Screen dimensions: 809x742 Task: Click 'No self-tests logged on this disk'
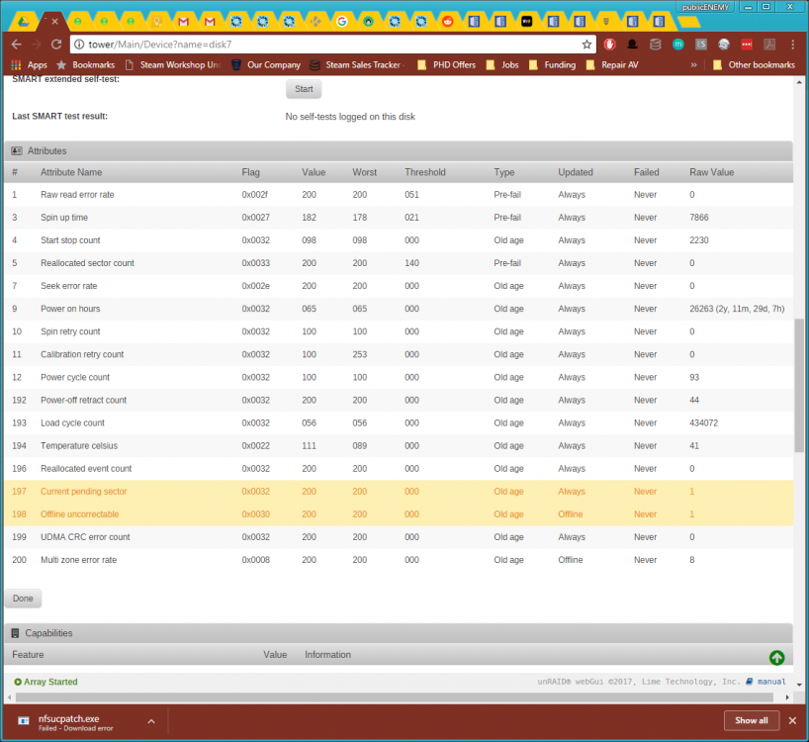pyautogui.click(x=350, y=117)
